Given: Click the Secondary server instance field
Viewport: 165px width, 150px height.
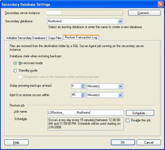Looking at the screenshot, I should point(85,13).
